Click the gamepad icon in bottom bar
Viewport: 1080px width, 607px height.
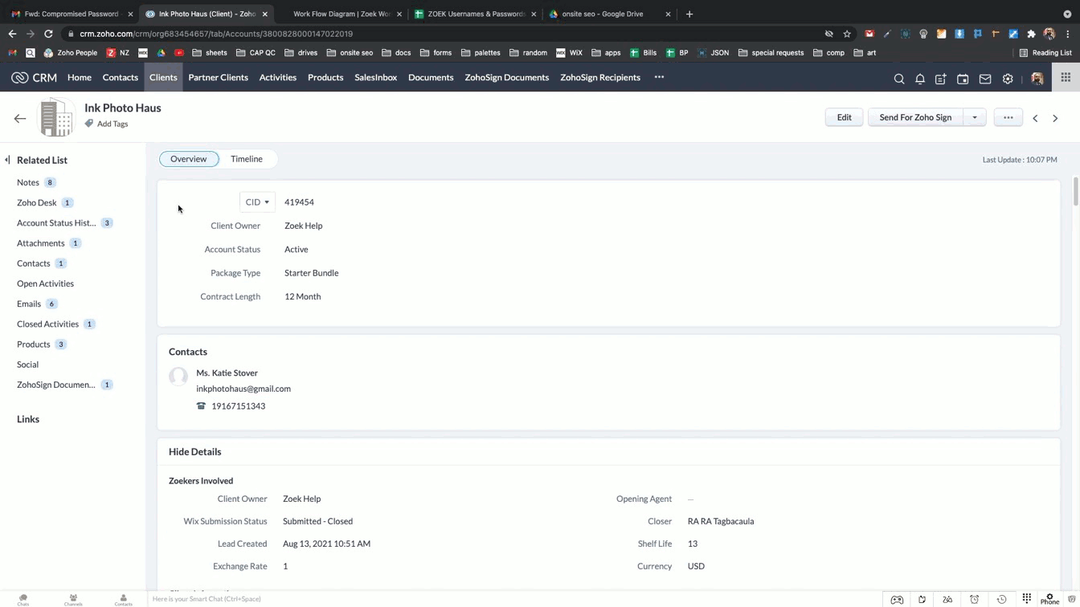(897, 599)
